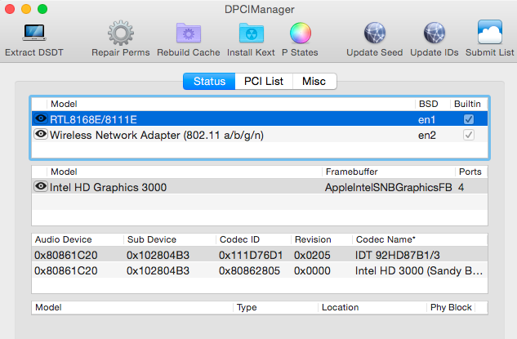Viewport: 517px width, 339px height.
Task: Switch to the PCI List tab
Action: click(264, 82)
